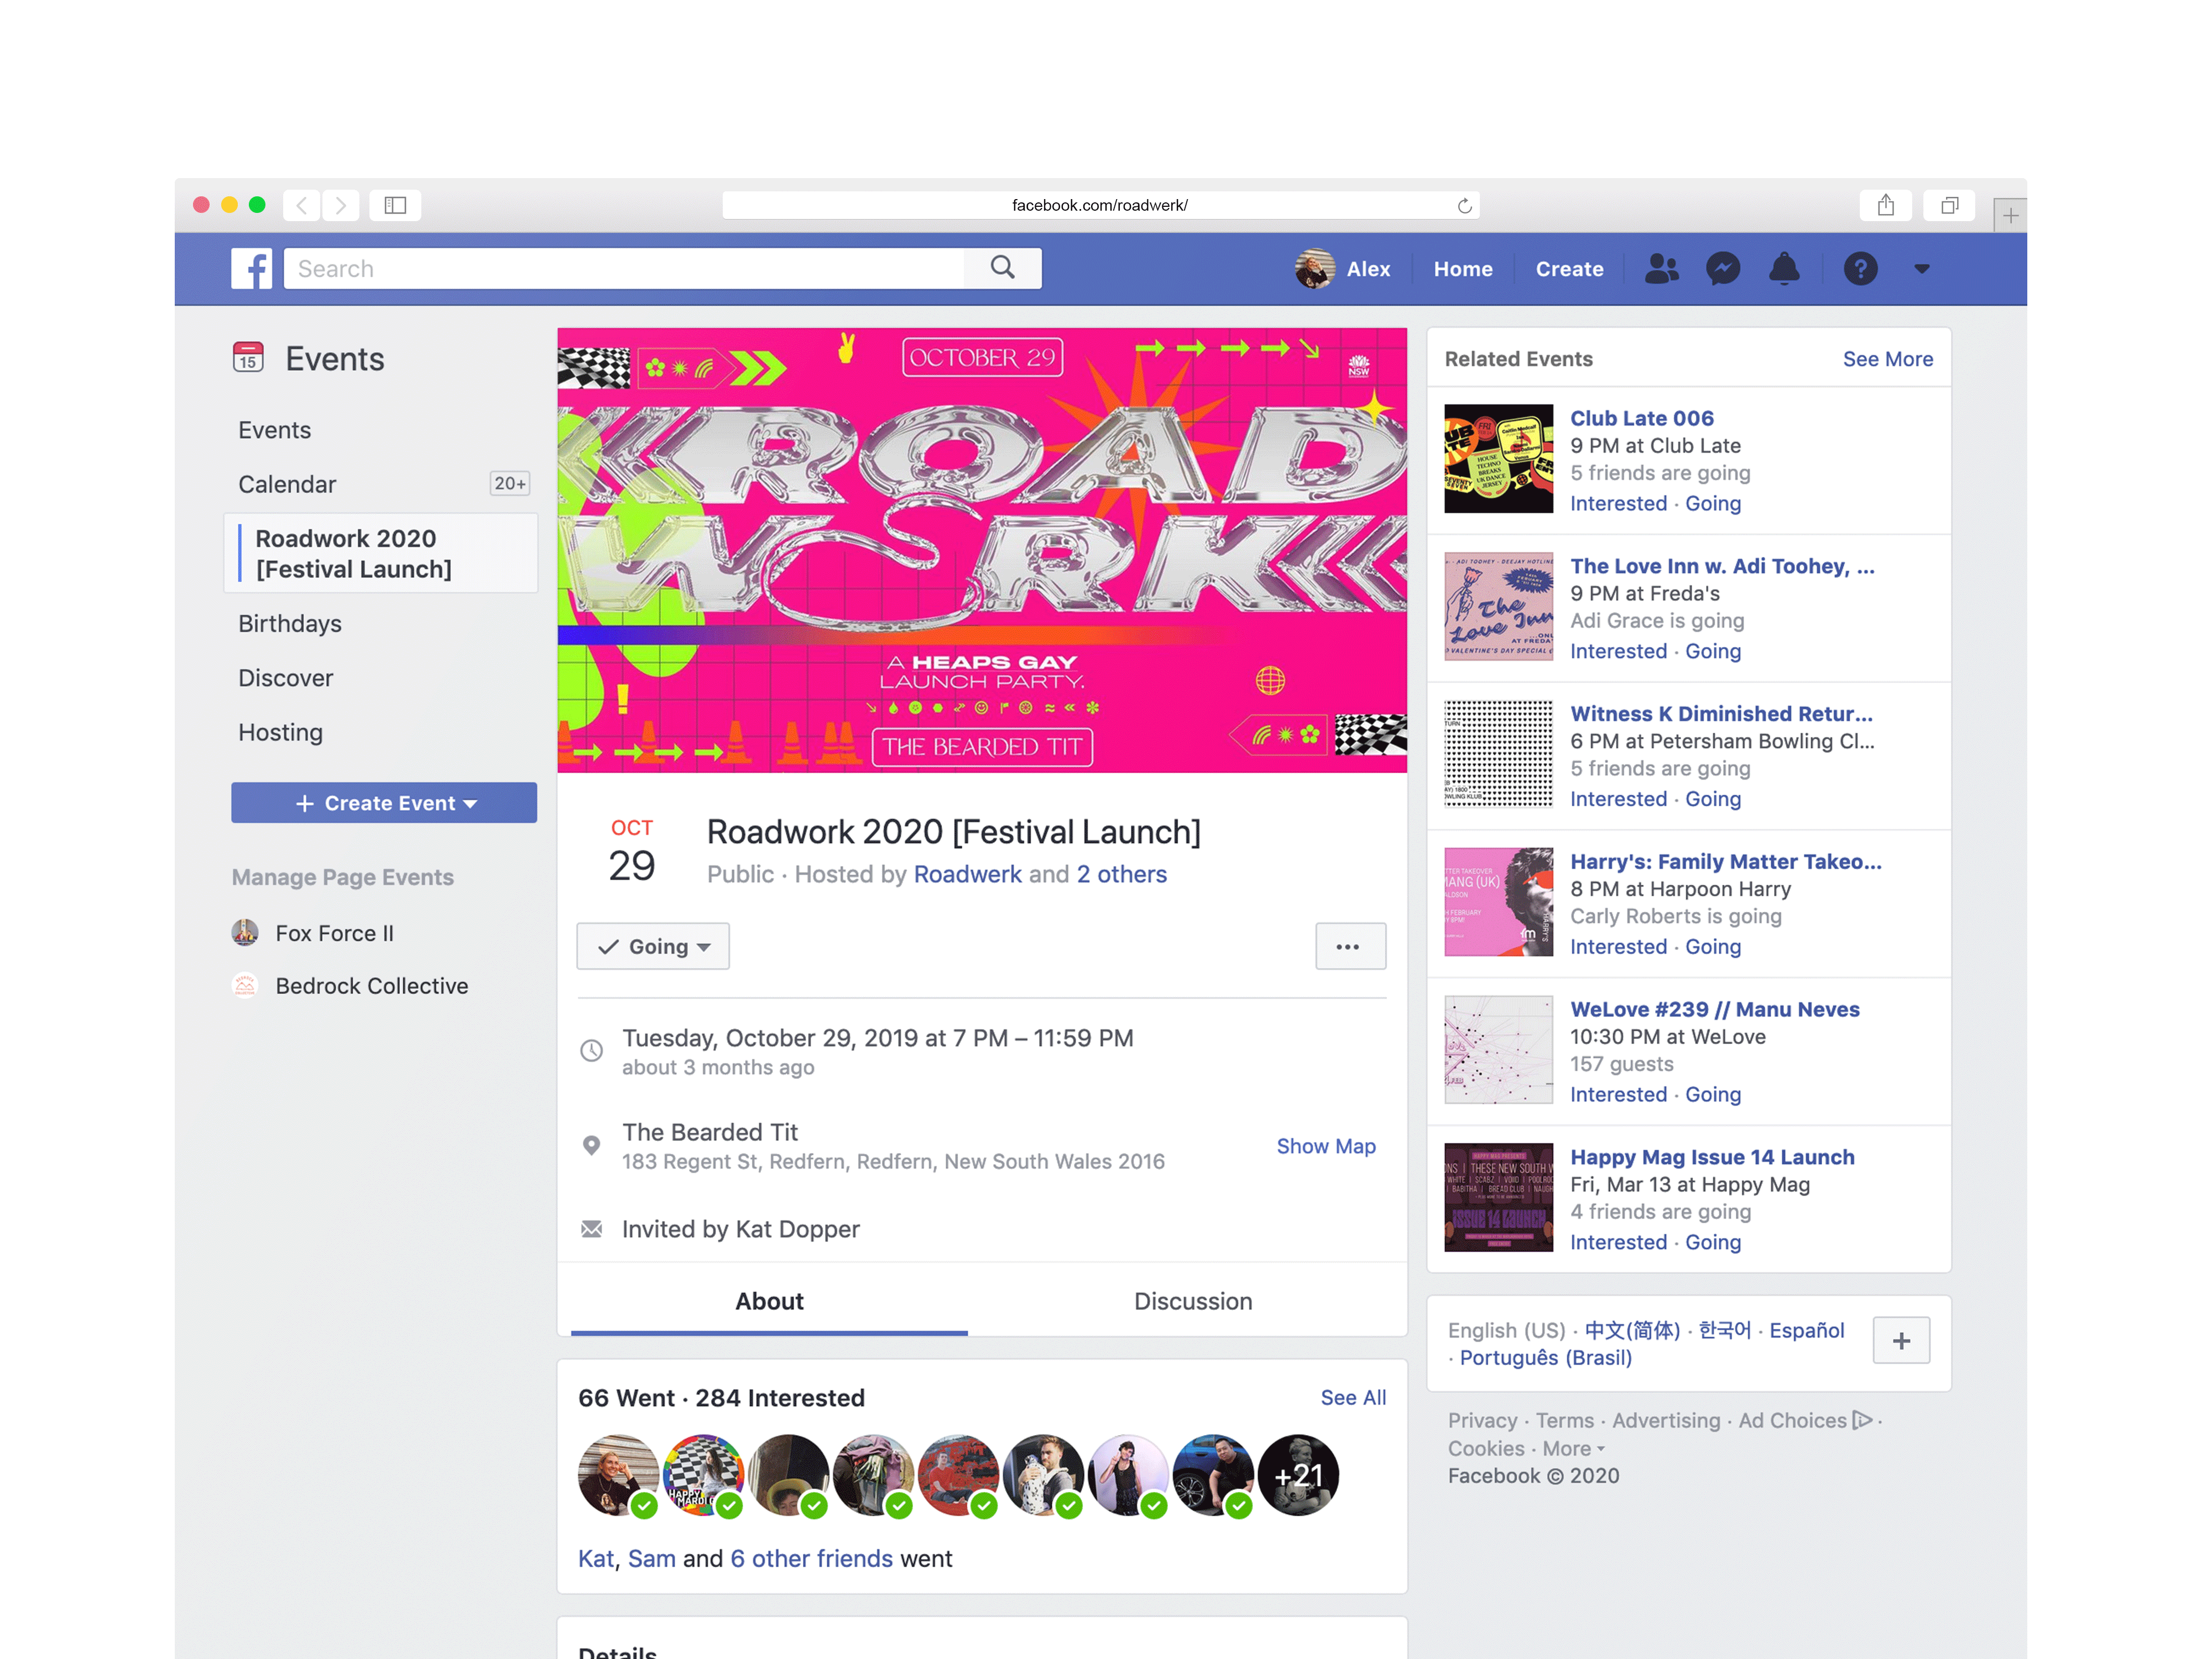Open the Club Late 006 event link
The image size is (2212, 1659).
tap(1642, 418)
